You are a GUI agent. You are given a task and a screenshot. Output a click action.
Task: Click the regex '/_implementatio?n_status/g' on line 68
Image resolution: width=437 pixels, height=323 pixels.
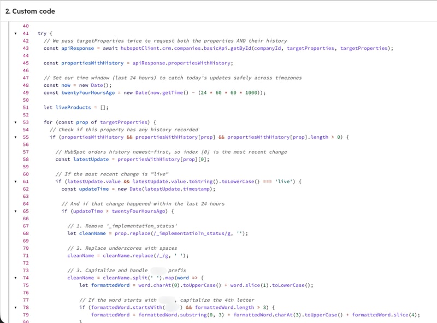point(191,233)
